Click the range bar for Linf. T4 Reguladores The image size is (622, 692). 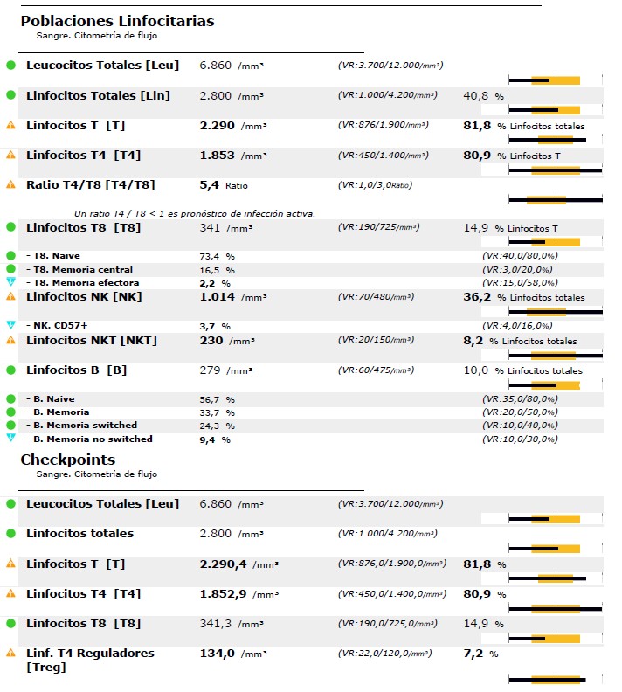click(555, 679)
